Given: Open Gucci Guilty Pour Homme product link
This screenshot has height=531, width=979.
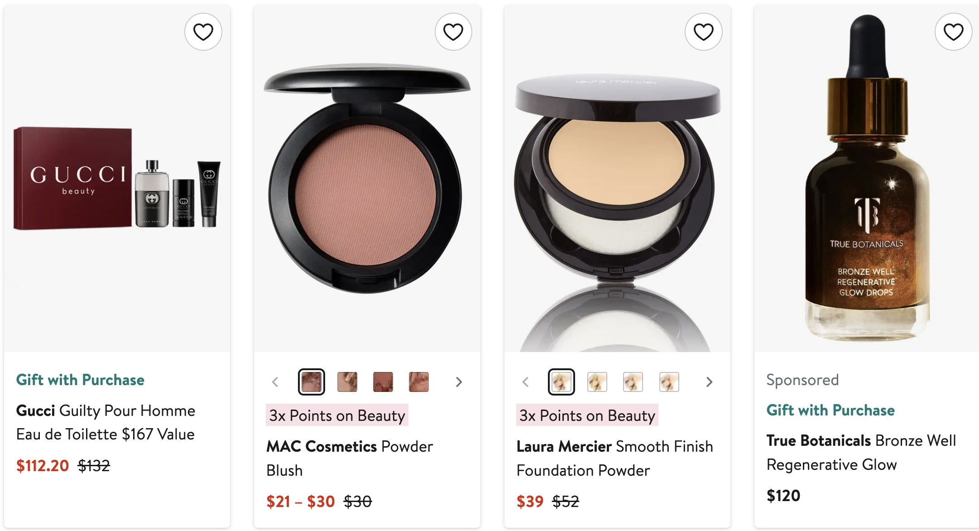Looking at the screenshot, I should pos(106,422).
